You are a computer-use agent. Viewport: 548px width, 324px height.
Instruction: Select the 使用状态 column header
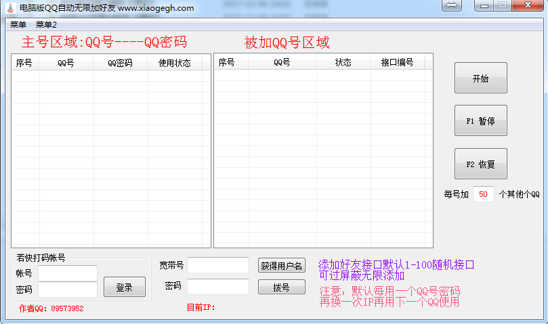[x=174, y=63]
